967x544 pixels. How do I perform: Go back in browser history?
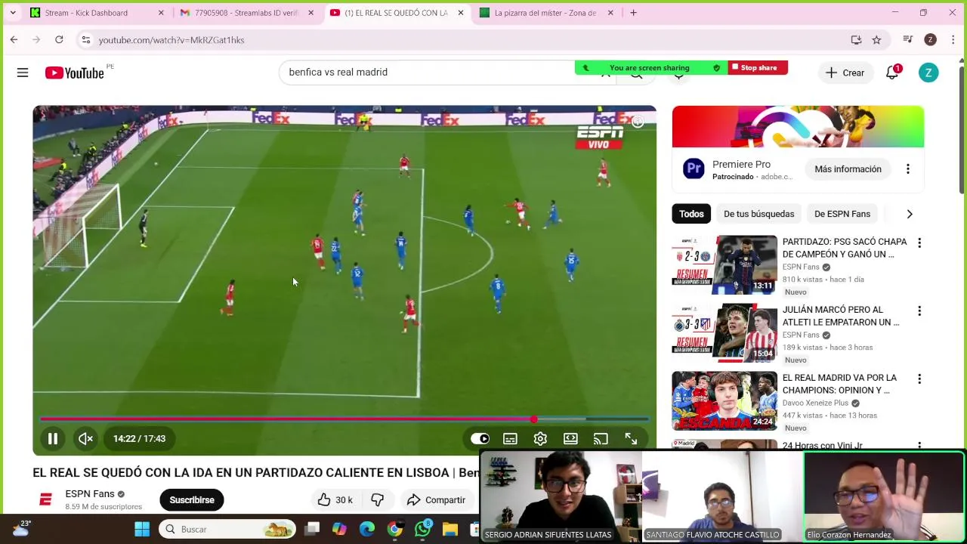(14, 39)
